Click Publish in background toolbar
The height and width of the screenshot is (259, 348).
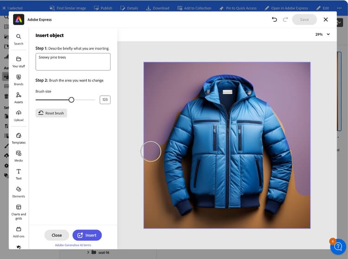103,8
